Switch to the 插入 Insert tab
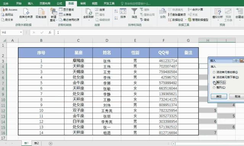 tap(30, 3)
